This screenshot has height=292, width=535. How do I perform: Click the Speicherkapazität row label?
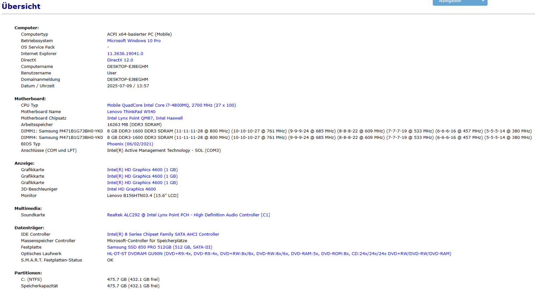[39, 286]
